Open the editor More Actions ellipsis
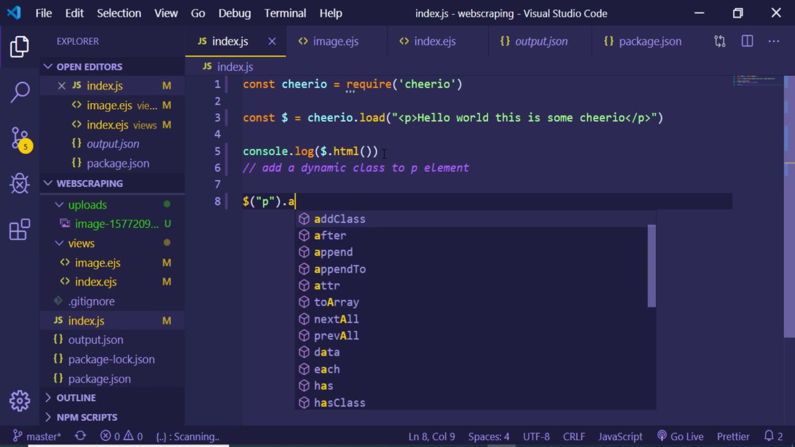This screenshot has width=795, height=447. (x=773, y=41)
